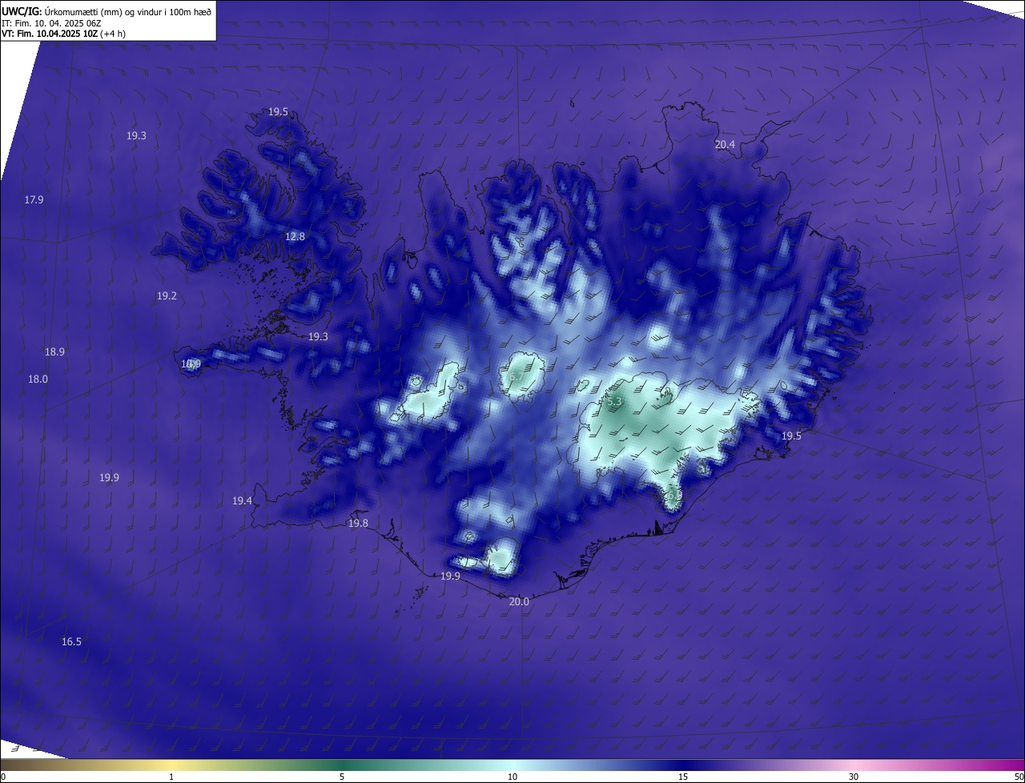The width and height of the screenshot is (1025, 783).
Task: Click the 19.9 value near Mýrdalsjökull coast
Action: 451,576
